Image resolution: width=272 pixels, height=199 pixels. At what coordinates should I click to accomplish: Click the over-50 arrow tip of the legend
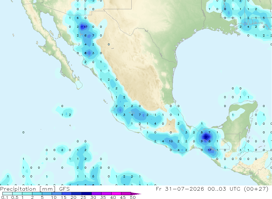pos(136,194)
